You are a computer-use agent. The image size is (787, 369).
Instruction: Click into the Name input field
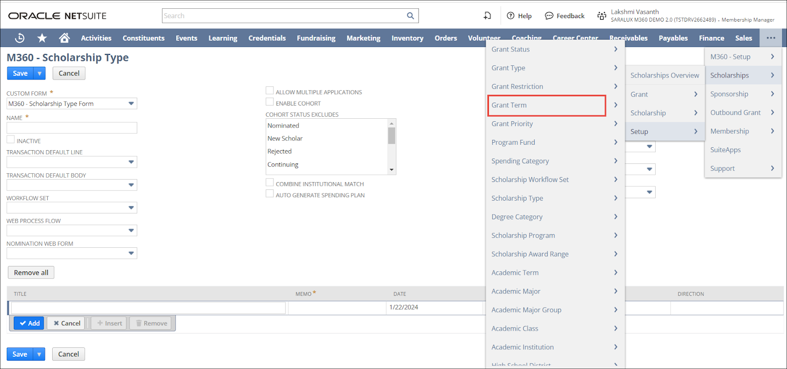click(x=72, y=128)
